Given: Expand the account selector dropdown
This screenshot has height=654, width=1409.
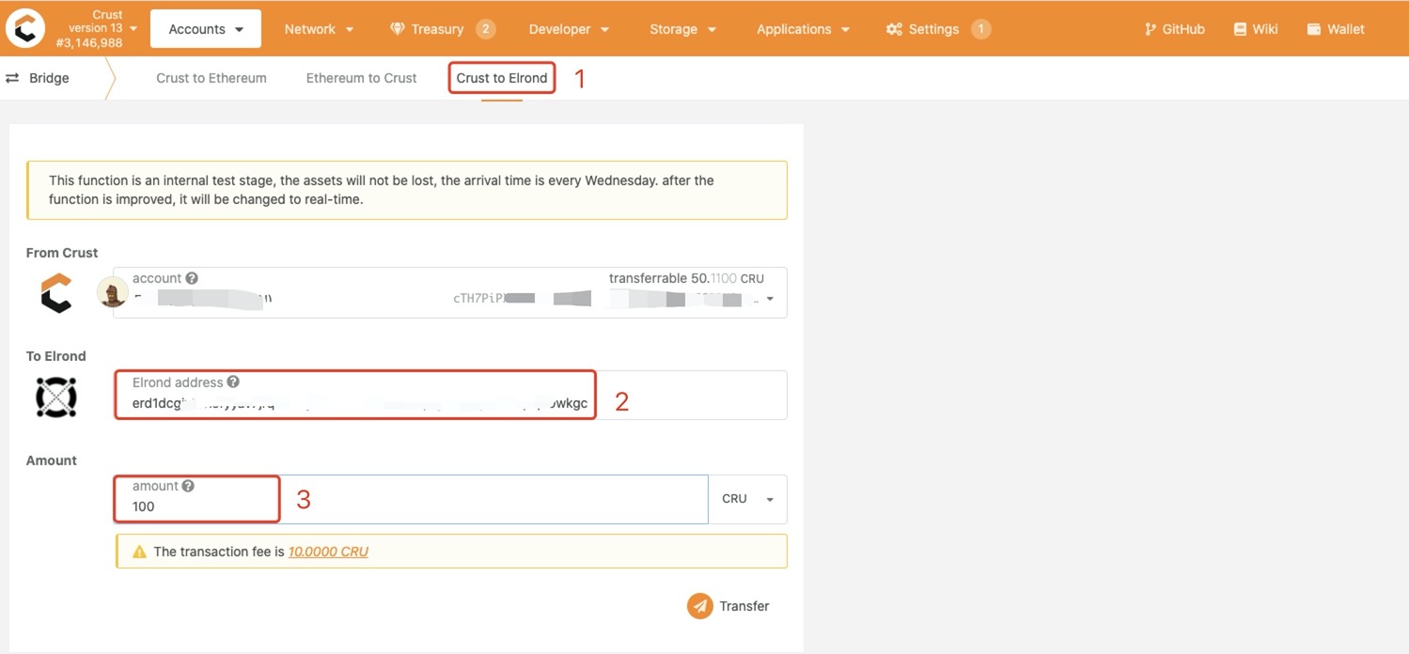Looking at the screenshot, I should tap(771, 299).
